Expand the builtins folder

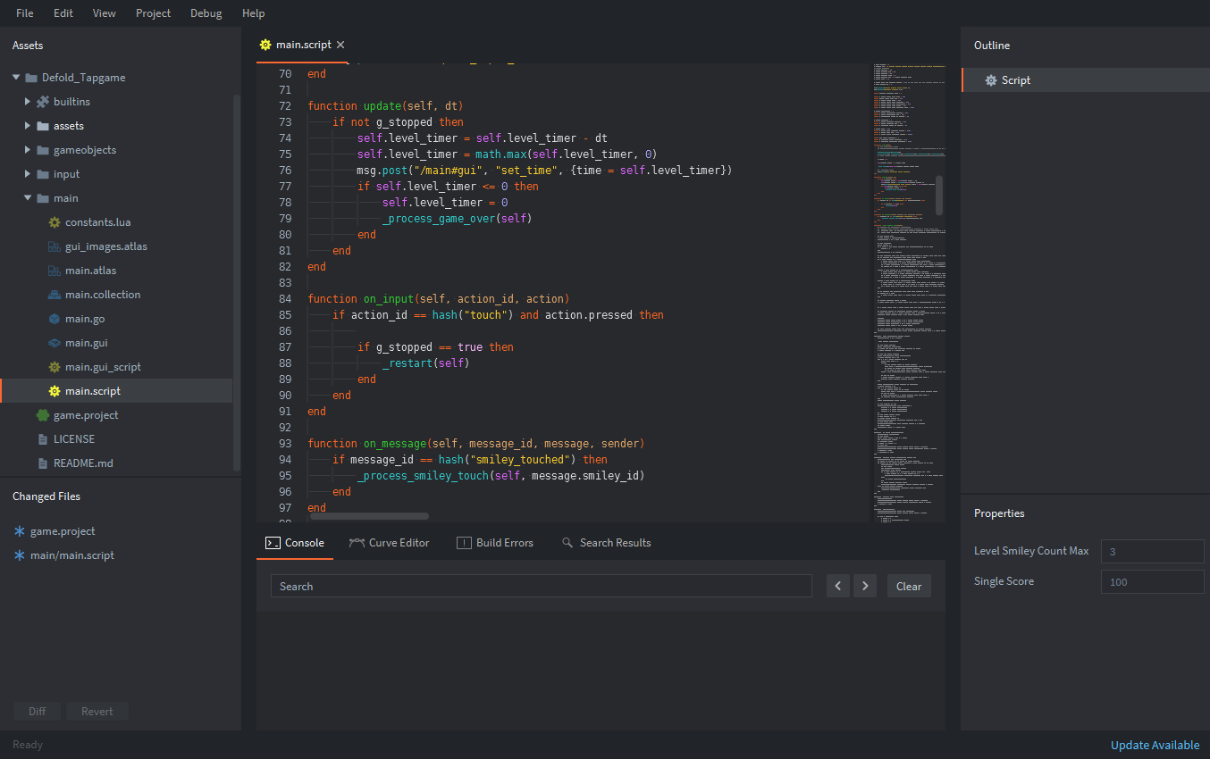[x=28, y=102]
